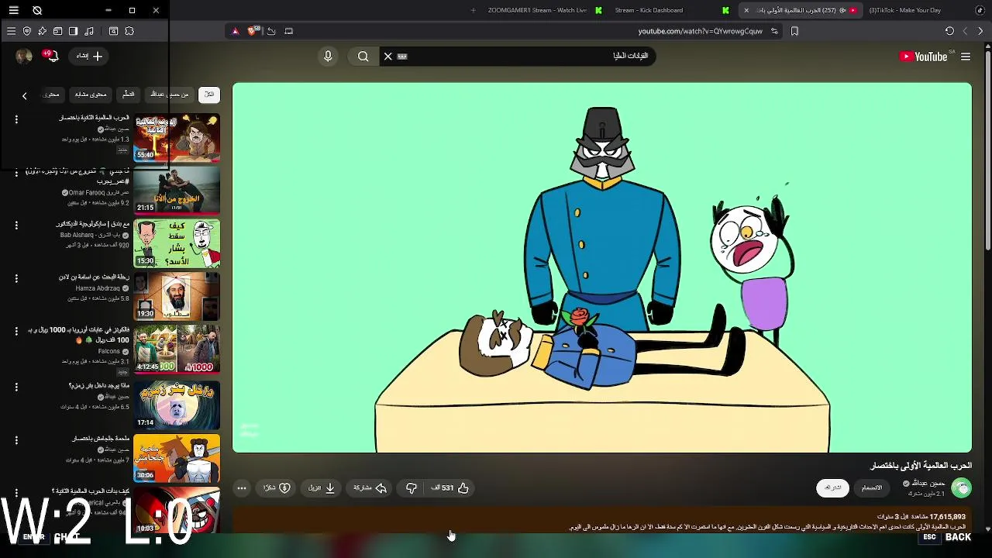Open options menu for the Omar Farooq video
The image size is (992, 558).
(16, 172)
